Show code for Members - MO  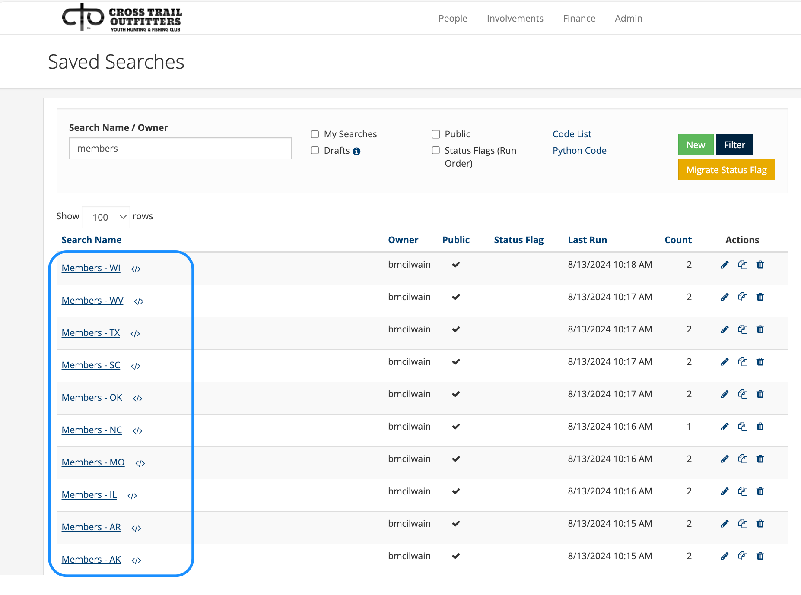(140, 463)
